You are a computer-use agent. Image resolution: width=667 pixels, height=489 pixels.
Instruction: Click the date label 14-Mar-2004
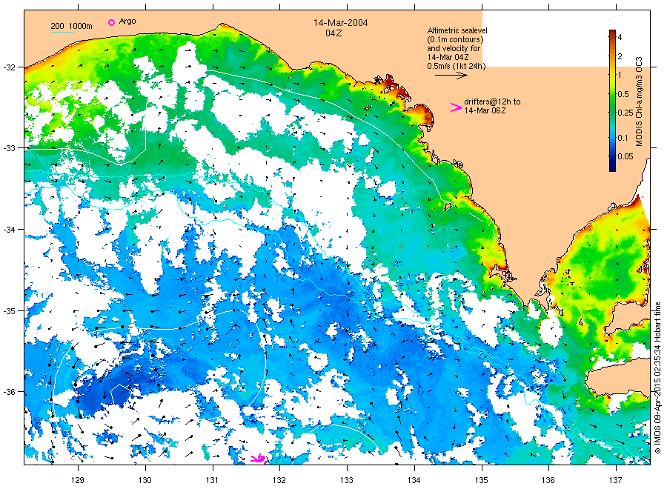[340, 22]
